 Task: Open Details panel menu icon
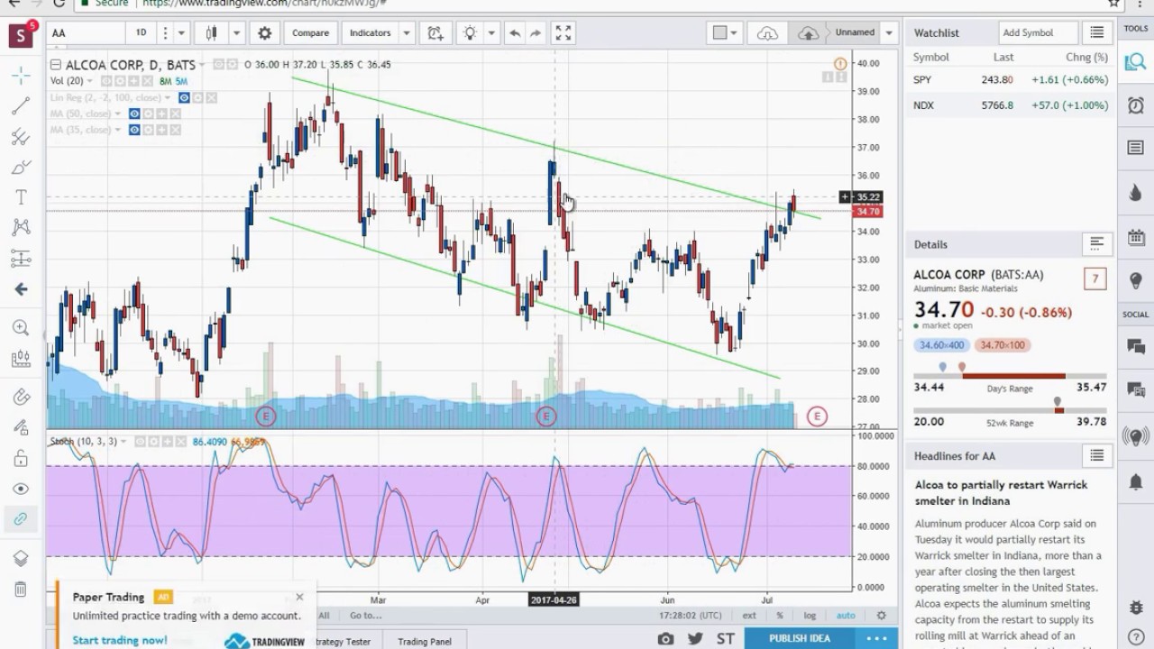pyautogui.click(x=1096, y=243)
